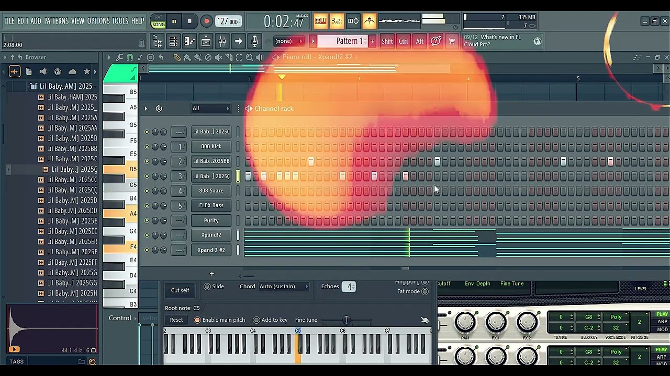Click the piano roll magnet snap icon
This screenshot has width=670, height=376.
[x=130, y=57]
